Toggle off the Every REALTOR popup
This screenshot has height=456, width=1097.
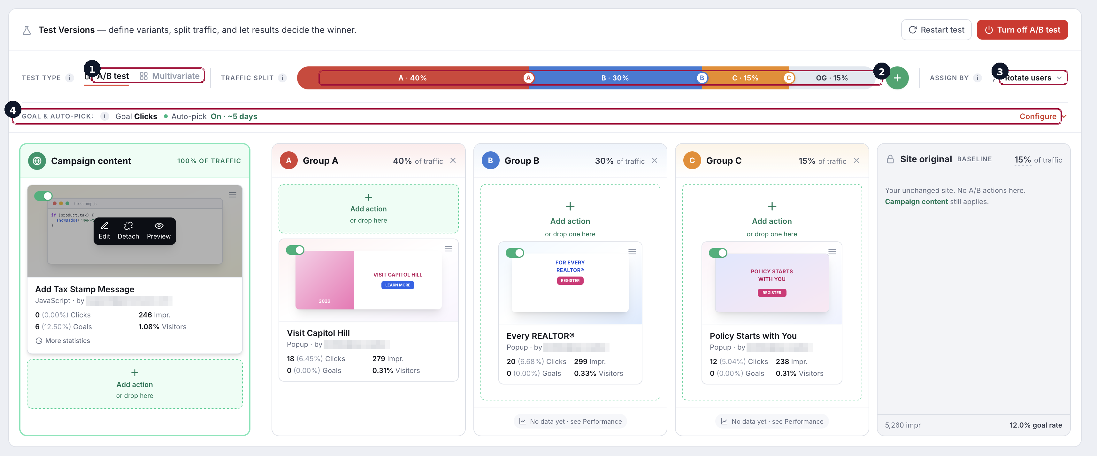coord(515,253)
